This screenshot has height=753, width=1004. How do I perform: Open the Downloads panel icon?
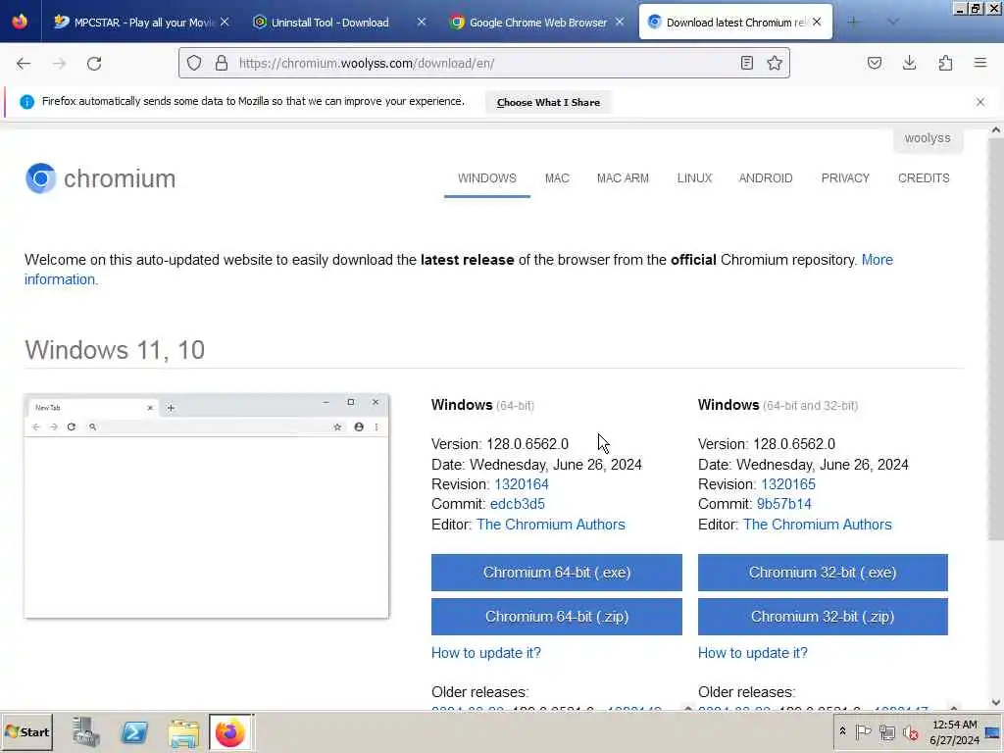[x=909, y=63]
